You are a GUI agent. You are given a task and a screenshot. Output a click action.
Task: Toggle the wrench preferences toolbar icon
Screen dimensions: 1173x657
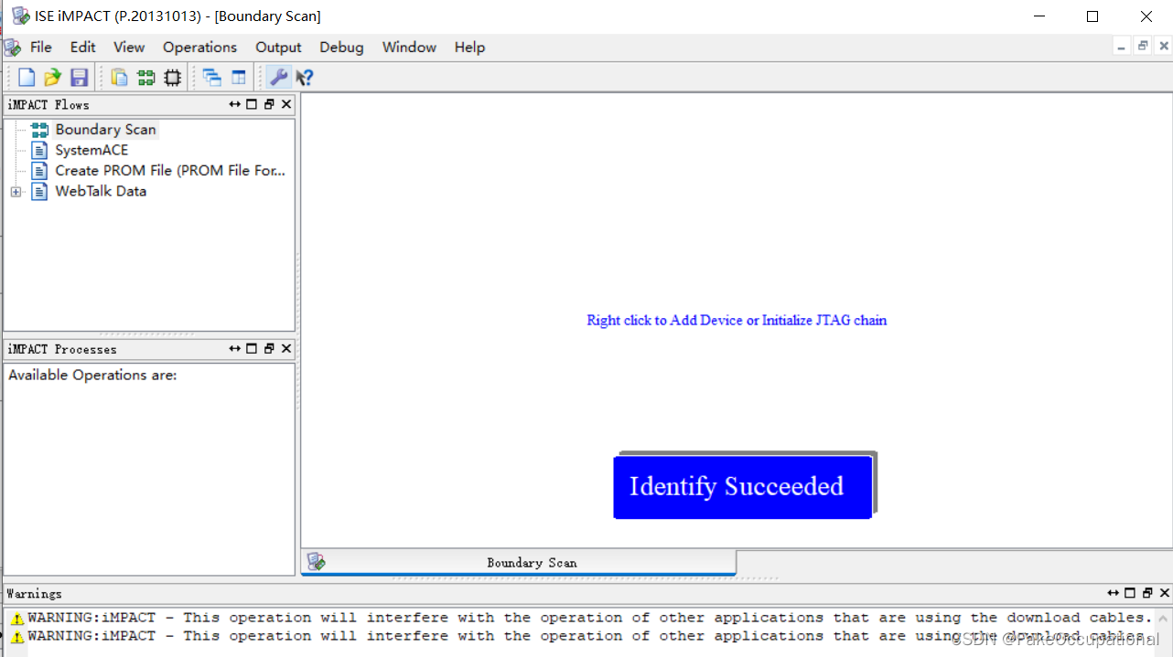278,78
